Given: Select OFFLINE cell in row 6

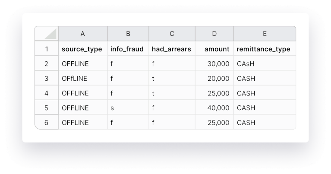Looking at the screenshot, I should pos(83,122).
